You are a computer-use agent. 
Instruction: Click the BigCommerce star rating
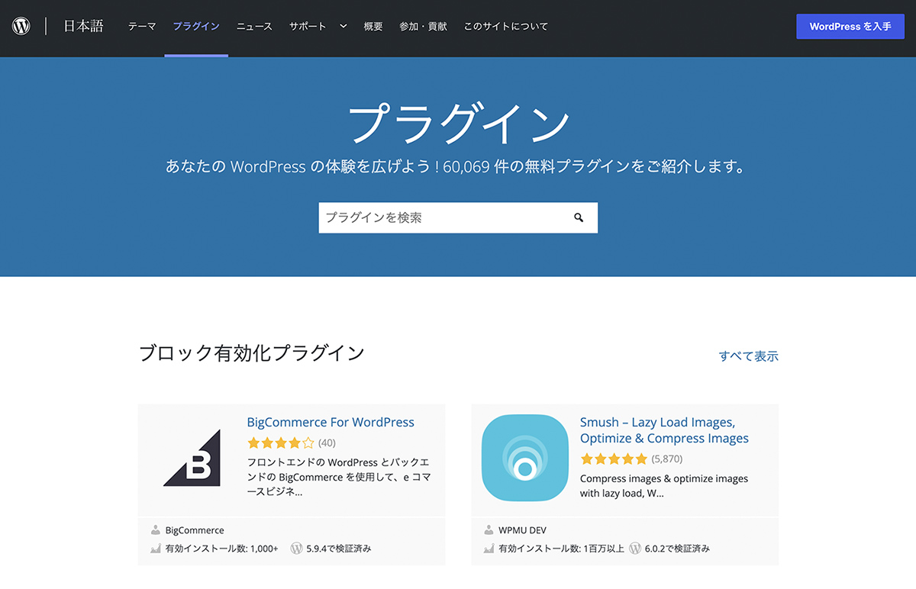[281, 443]
